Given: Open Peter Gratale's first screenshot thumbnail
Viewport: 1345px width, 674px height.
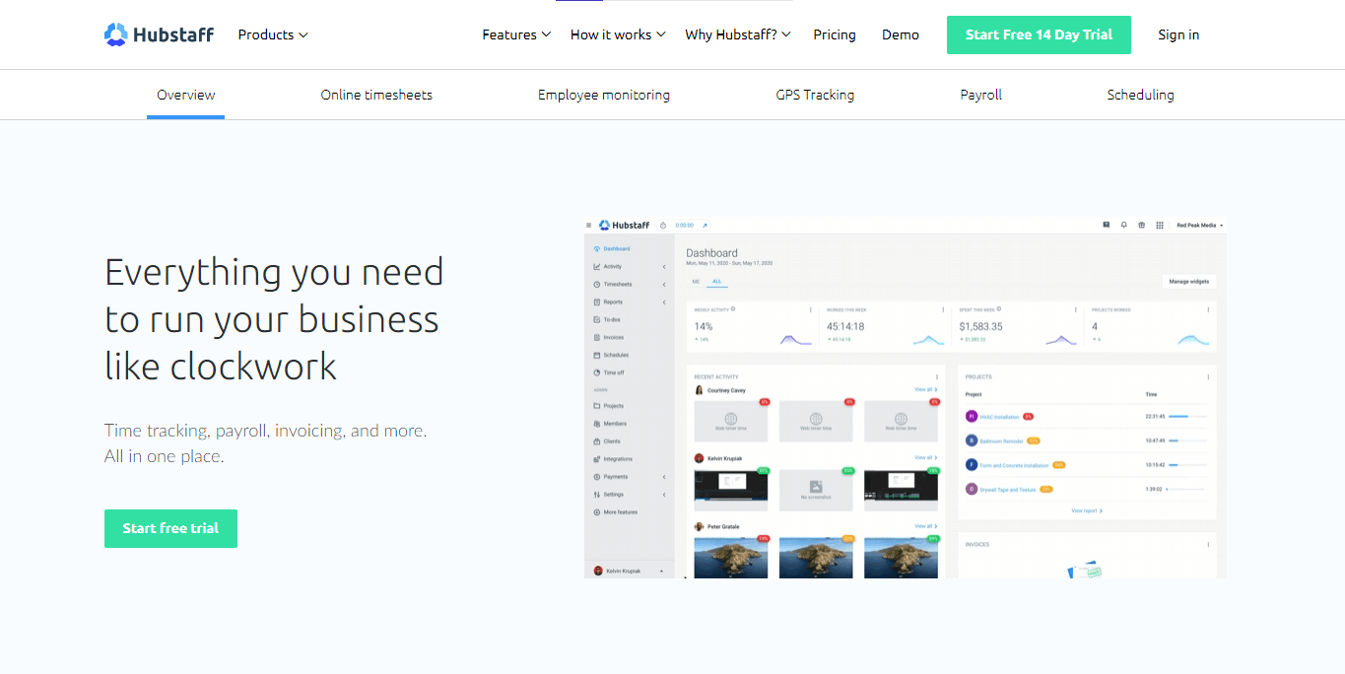Looking at the screenshot, I should tap(730, 557).
